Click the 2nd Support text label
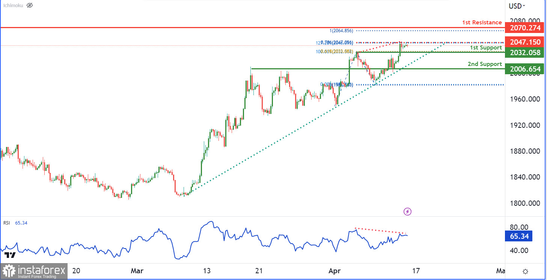 485,64
